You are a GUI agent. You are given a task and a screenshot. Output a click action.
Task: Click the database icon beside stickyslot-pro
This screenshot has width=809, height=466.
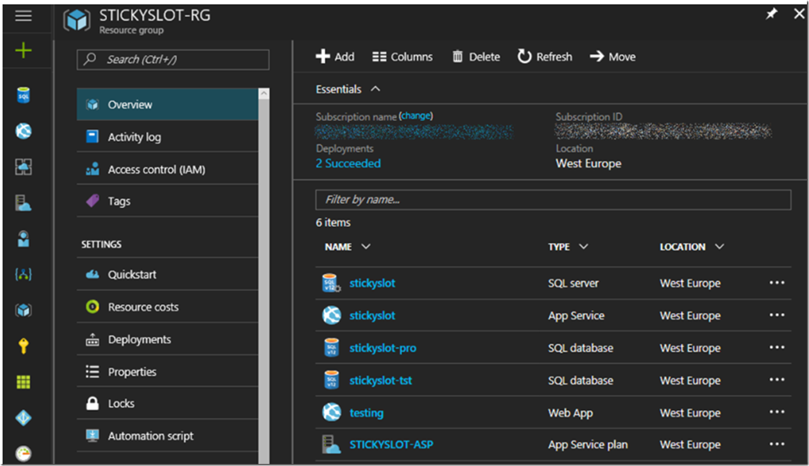pyautogui.click(x=332, y=347)
